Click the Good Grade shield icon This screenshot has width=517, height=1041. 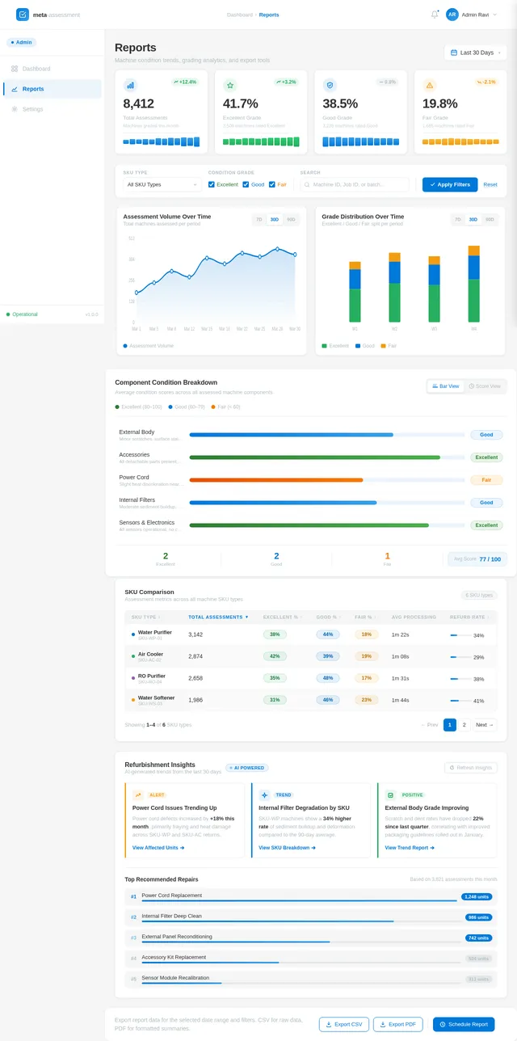coord(329,85)
